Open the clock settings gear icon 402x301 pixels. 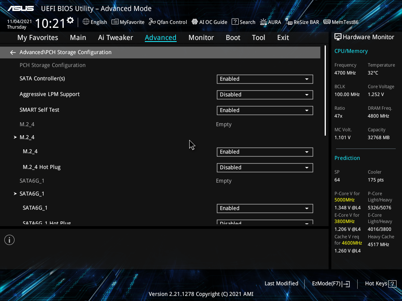tap(70, 20)
